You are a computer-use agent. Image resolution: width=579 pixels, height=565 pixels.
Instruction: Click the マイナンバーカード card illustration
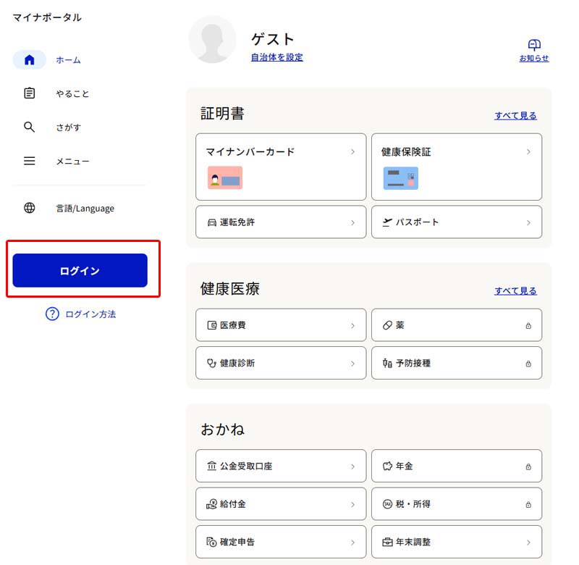click(x=224, y=178)
